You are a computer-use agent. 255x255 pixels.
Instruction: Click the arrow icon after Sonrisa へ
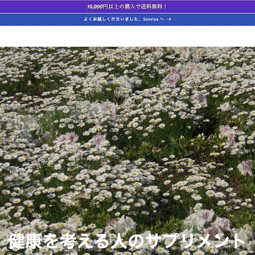tap(169, 19)
